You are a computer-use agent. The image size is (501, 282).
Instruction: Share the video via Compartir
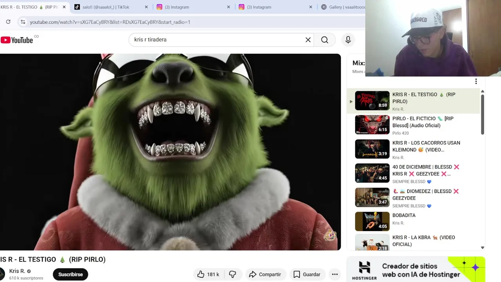[265, 274]
